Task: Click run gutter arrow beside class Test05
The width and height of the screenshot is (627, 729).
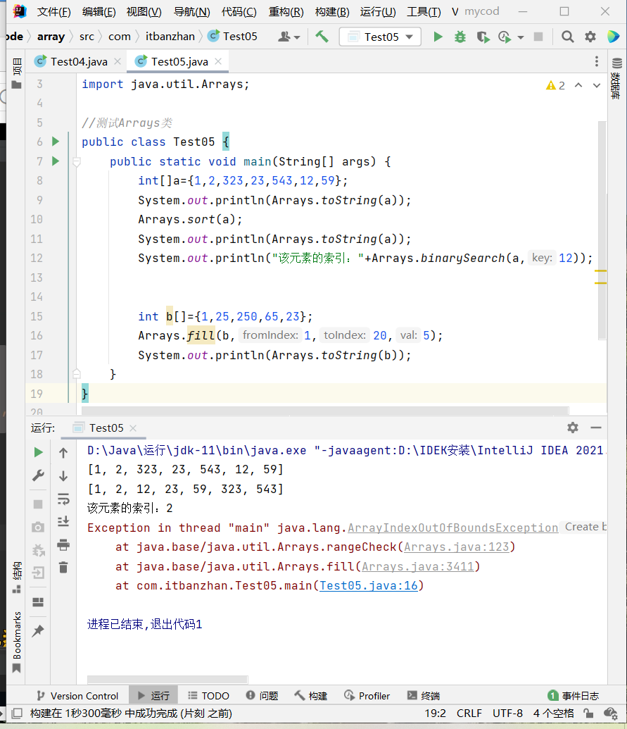Action: coord(56,142)
